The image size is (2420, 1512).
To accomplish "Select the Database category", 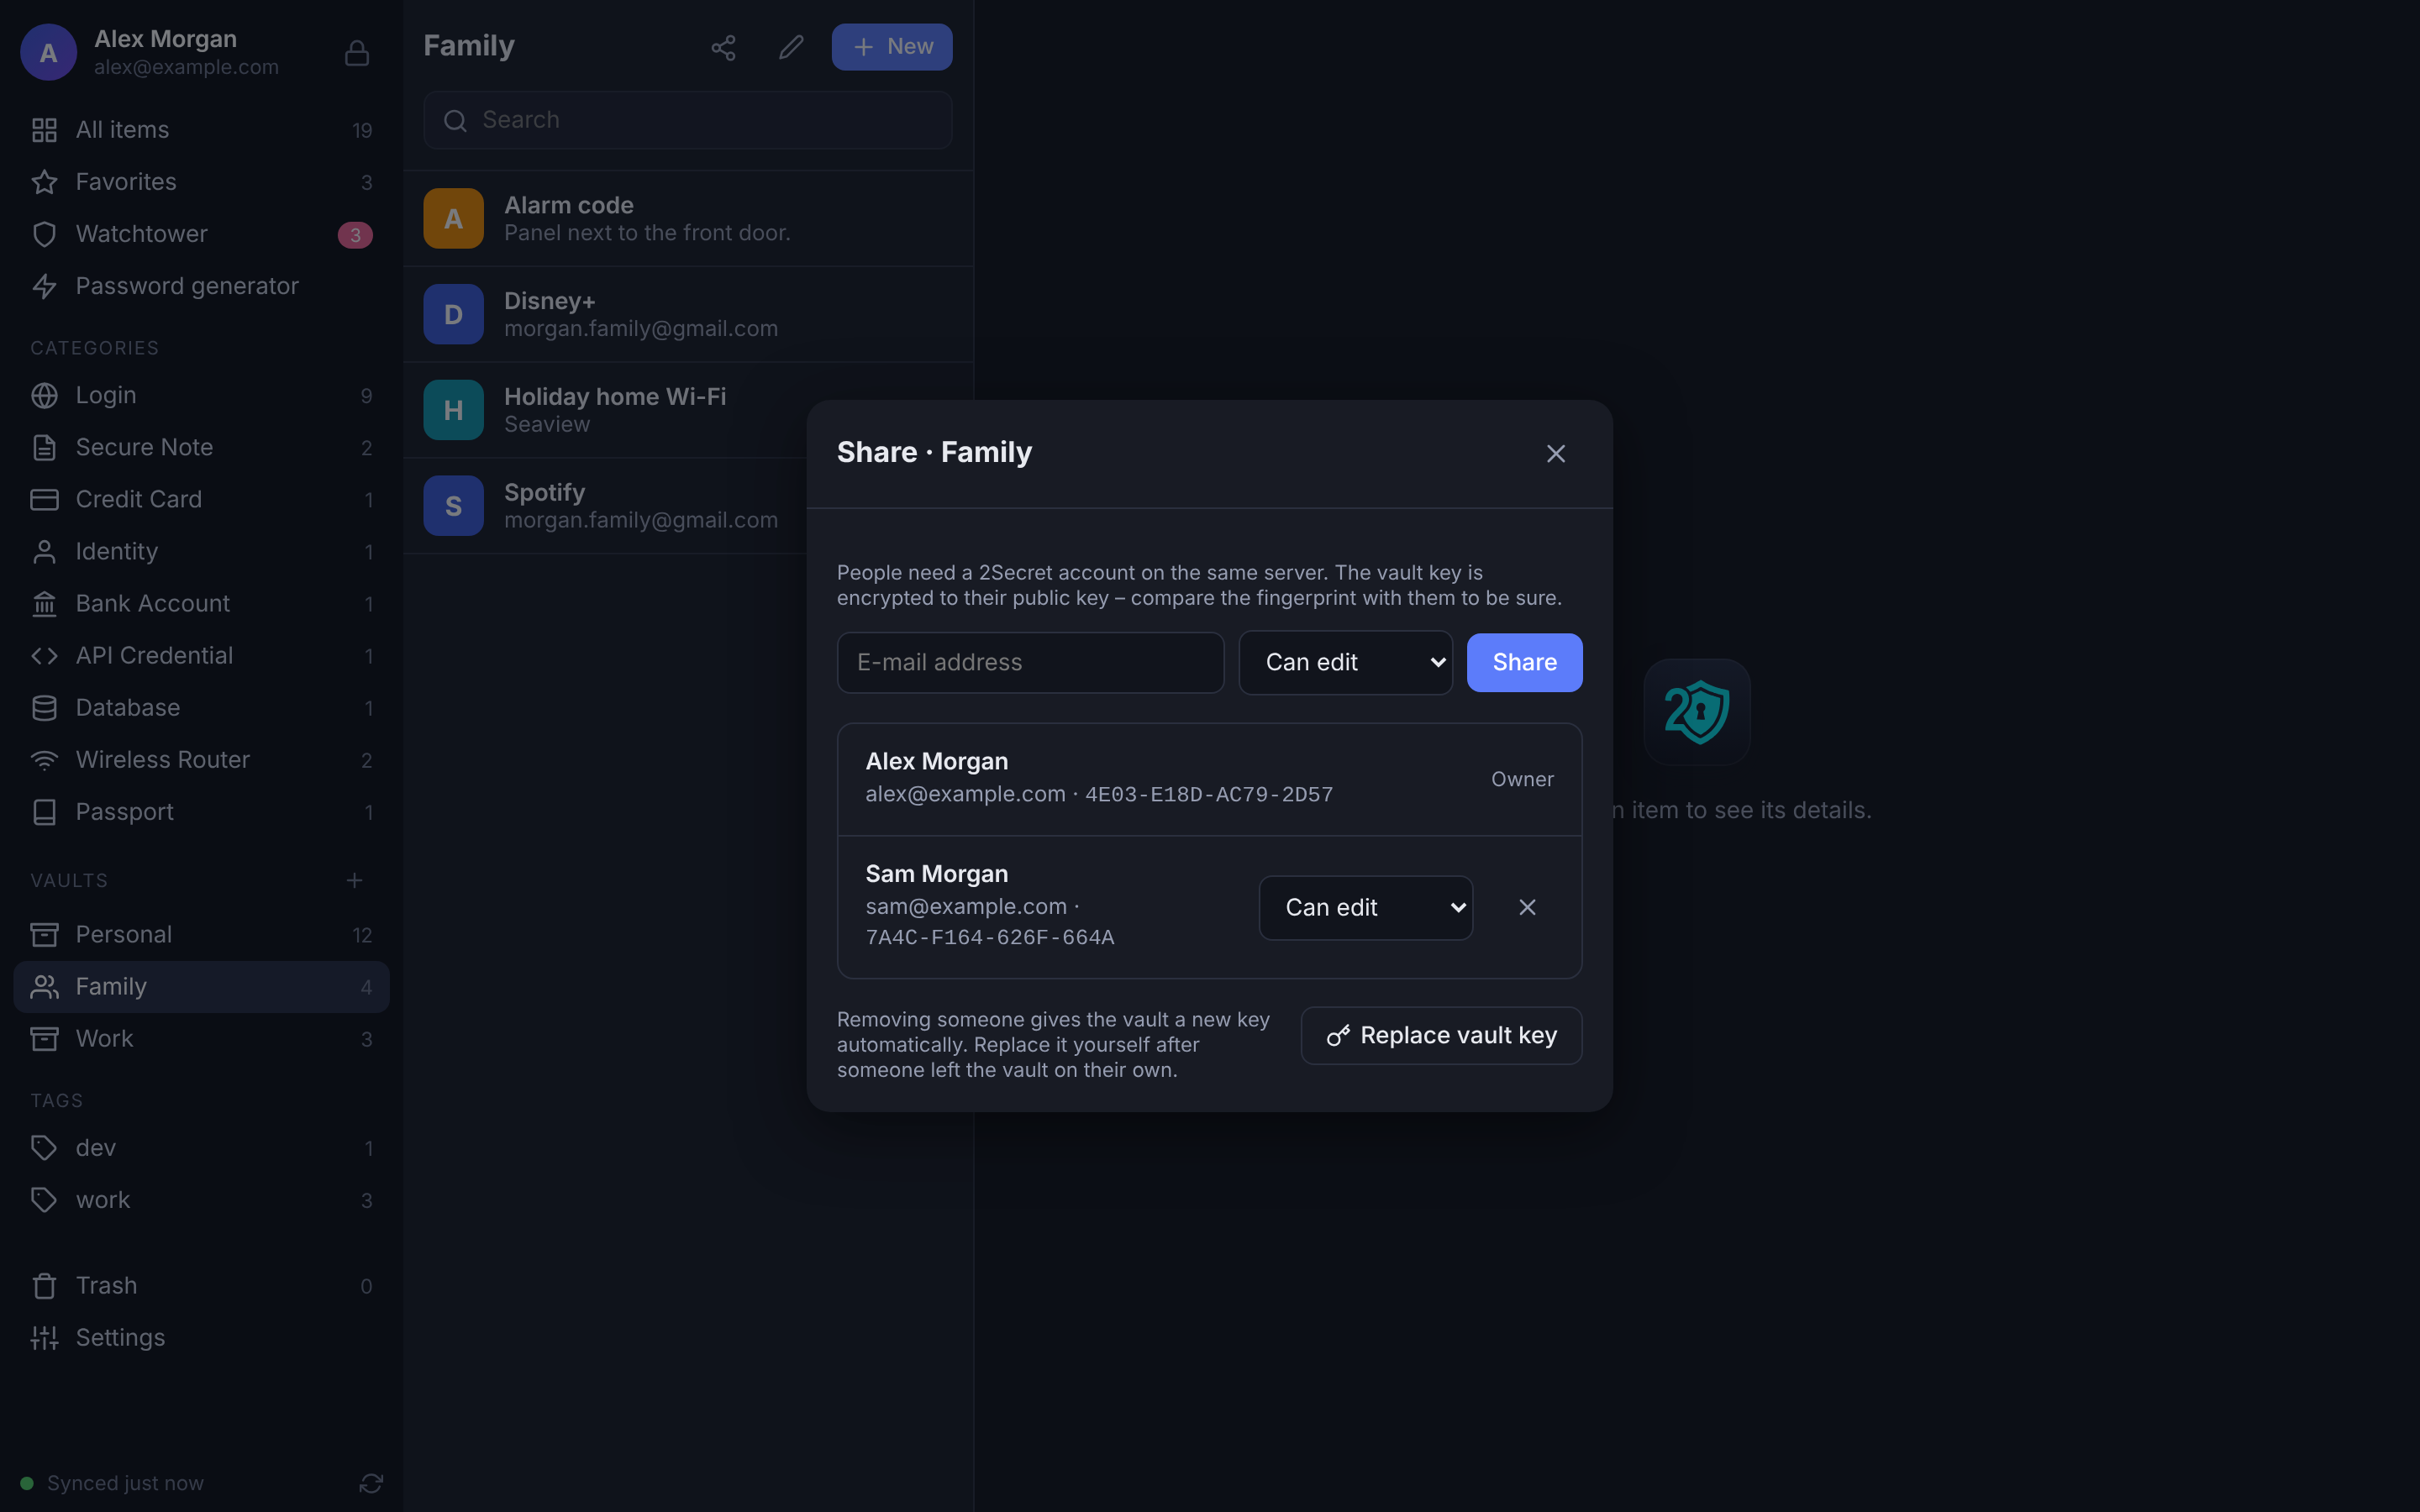I will click(201, 708).
